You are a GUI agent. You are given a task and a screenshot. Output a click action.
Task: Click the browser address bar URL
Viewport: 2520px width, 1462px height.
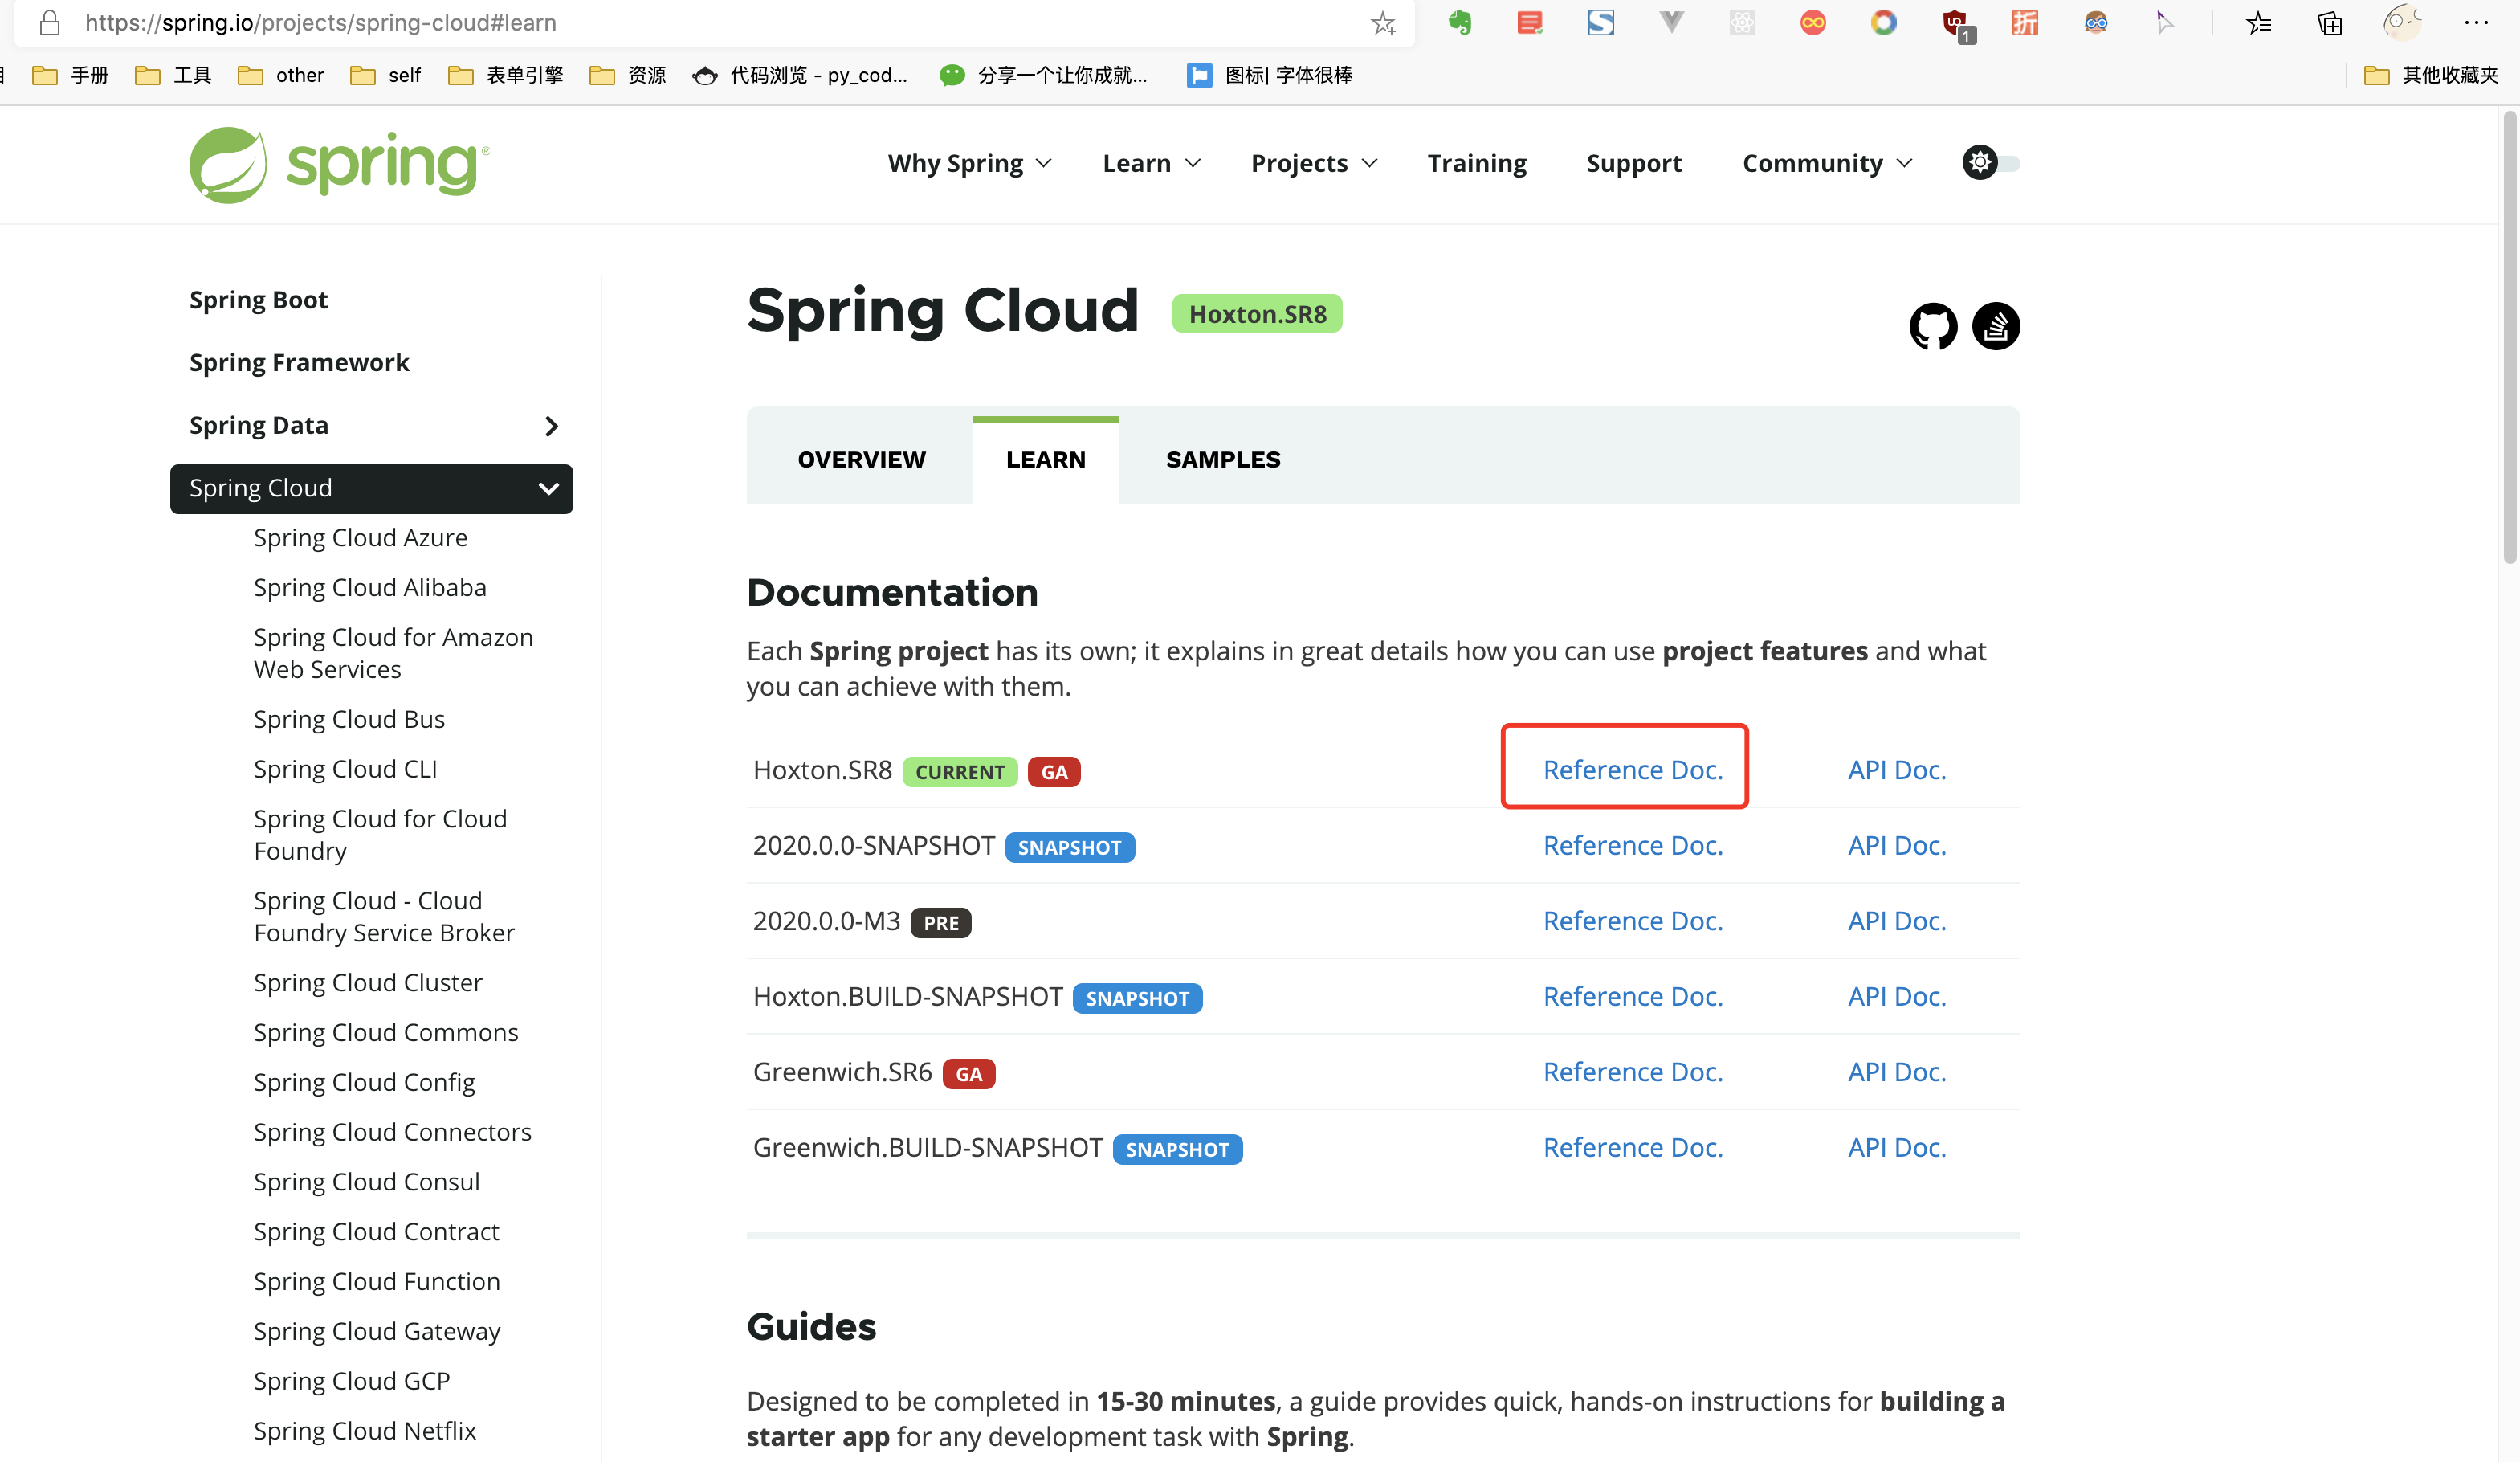320,22
